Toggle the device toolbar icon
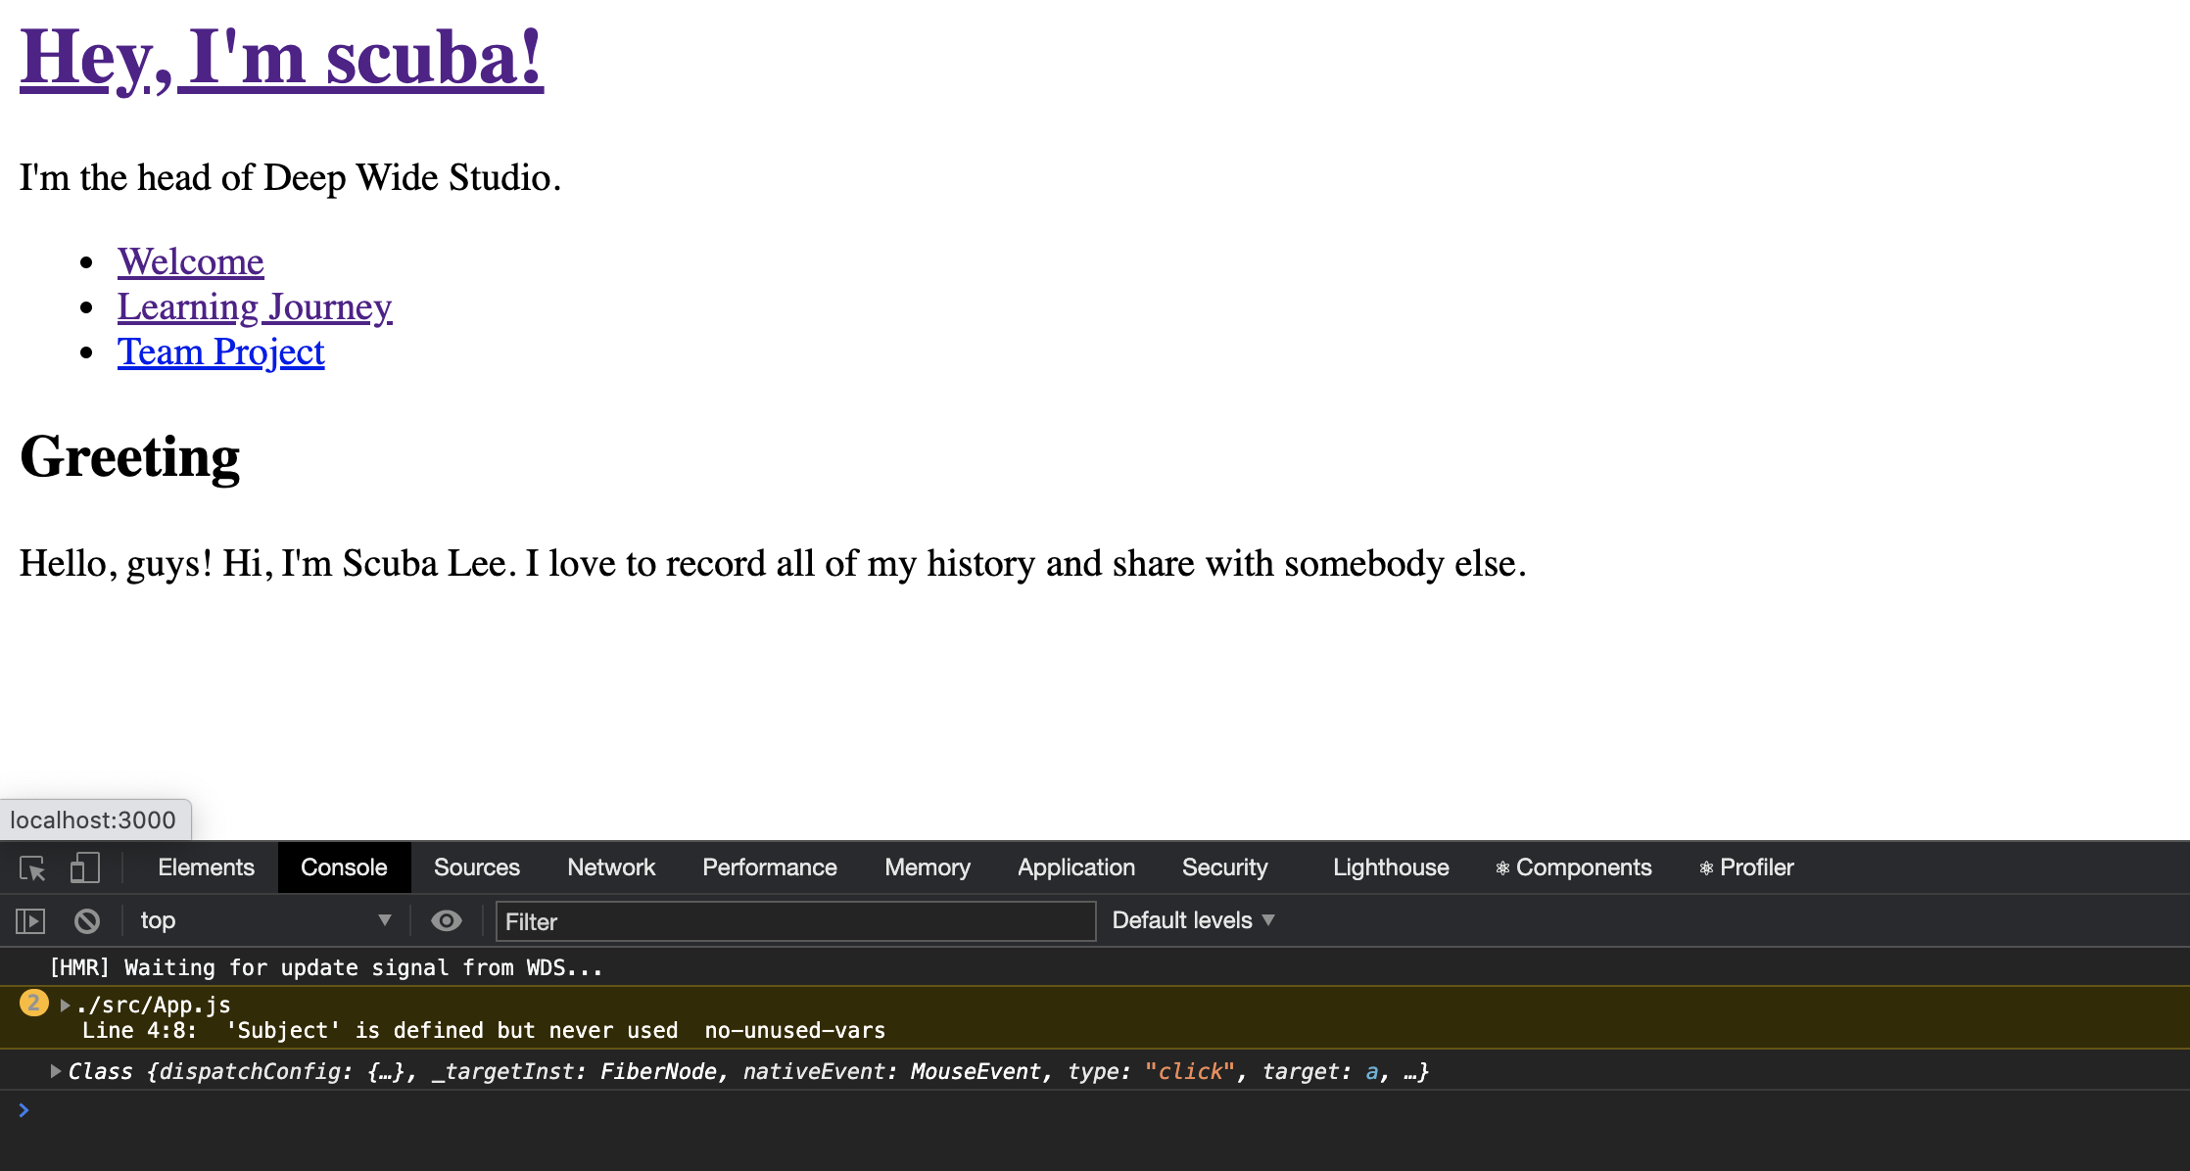 [85, 868]
